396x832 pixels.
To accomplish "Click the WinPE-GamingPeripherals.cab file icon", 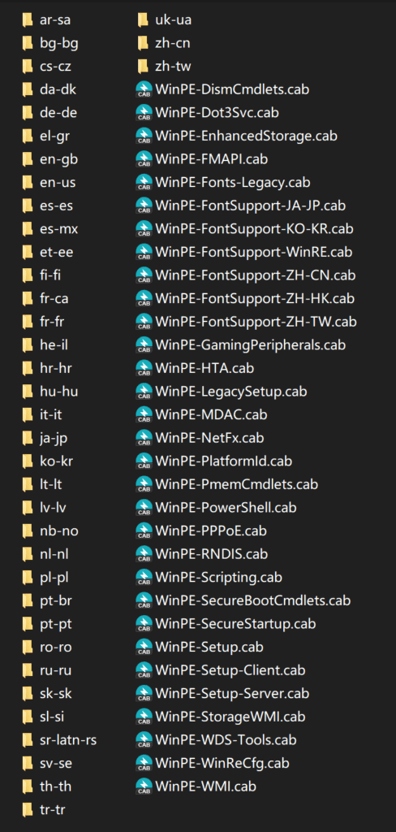I will point(144,344).
